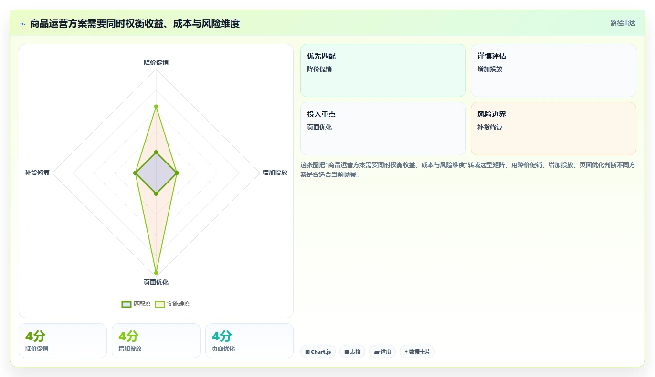The height and width of the screenshot is (377, 655).
Task: Open the 投入重点 card
Action: pos(382,129)
